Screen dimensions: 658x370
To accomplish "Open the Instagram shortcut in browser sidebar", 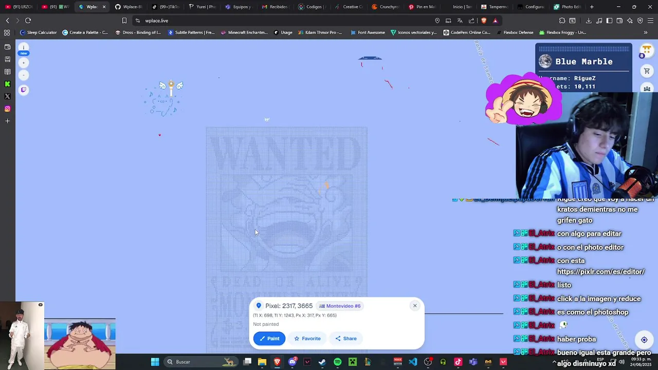I will coord(7,108).
